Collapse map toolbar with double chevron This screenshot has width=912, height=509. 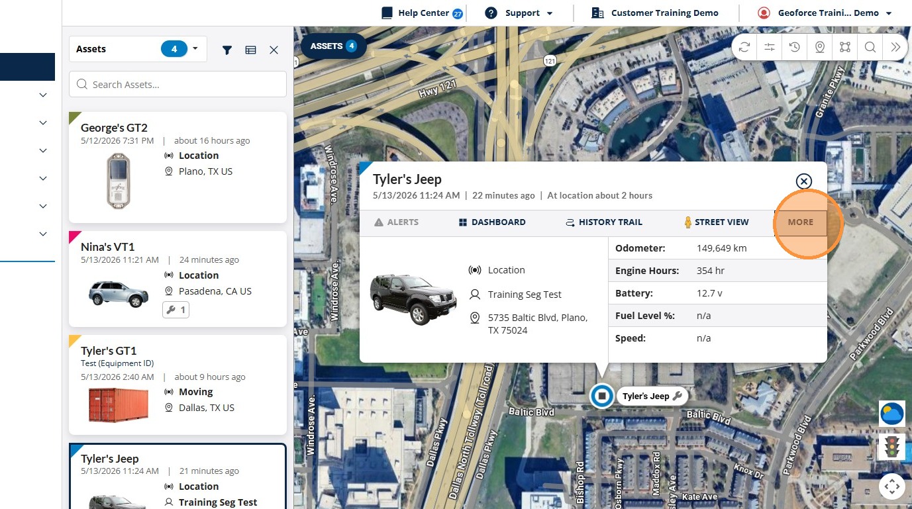point(895,47)
